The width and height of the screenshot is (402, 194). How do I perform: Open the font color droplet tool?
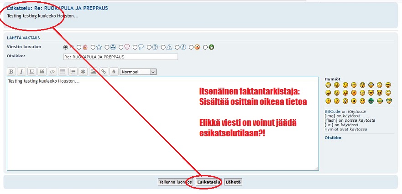[114, 71]
